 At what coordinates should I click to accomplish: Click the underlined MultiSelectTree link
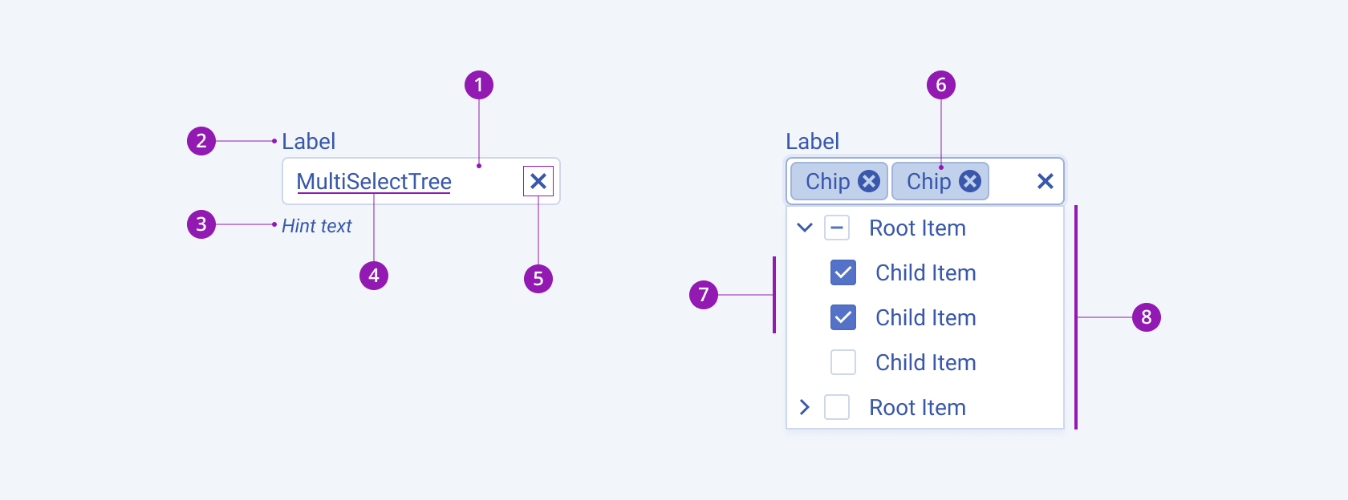[372, 182]
